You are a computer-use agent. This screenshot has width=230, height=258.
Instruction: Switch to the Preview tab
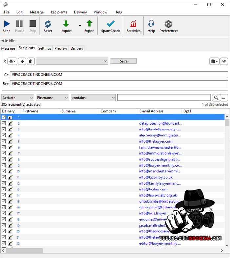coord(61,48)
